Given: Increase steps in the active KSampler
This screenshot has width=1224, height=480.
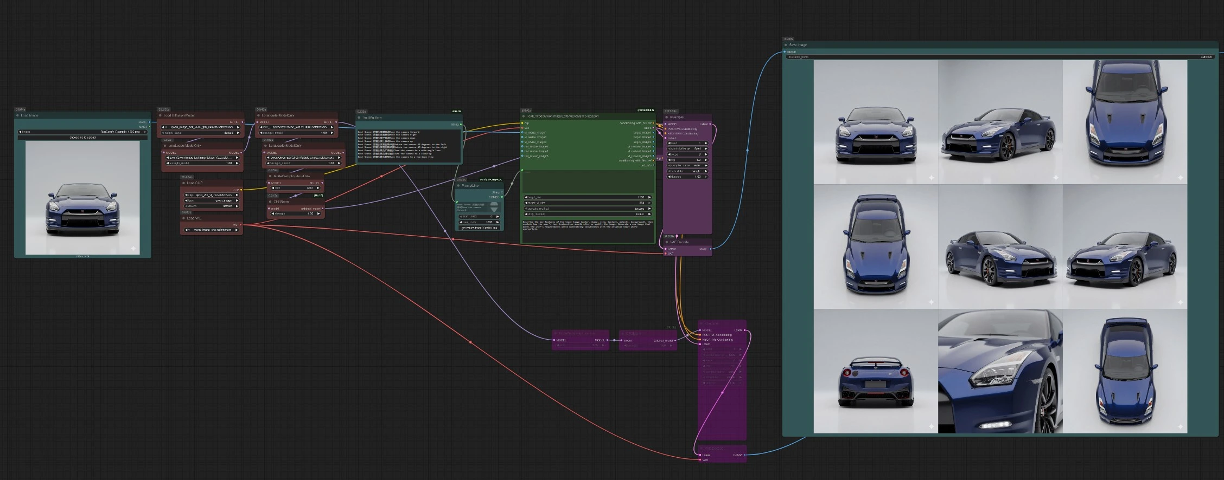Looking at the screenshot, I should click(706, 154).
